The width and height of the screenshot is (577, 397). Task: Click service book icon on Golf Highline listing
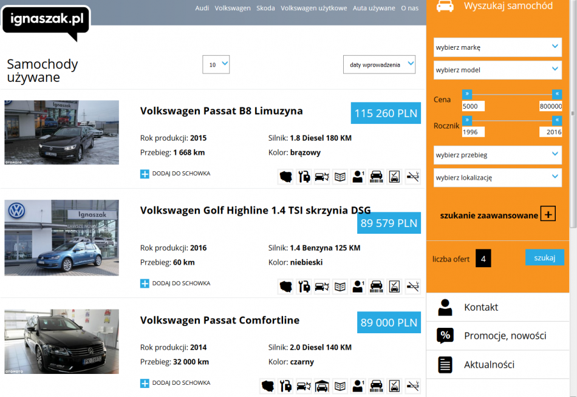point(340,287)
